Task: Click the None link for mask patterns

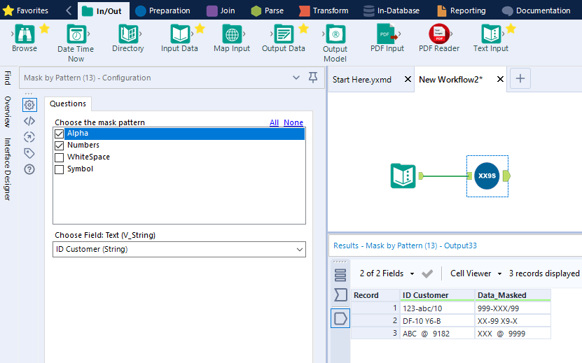Action: point(293,122)
